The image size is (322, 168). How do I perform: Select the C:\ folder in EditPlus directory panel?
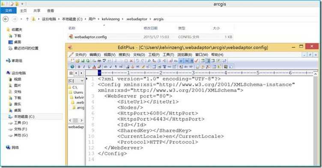(x=75, y=87)
